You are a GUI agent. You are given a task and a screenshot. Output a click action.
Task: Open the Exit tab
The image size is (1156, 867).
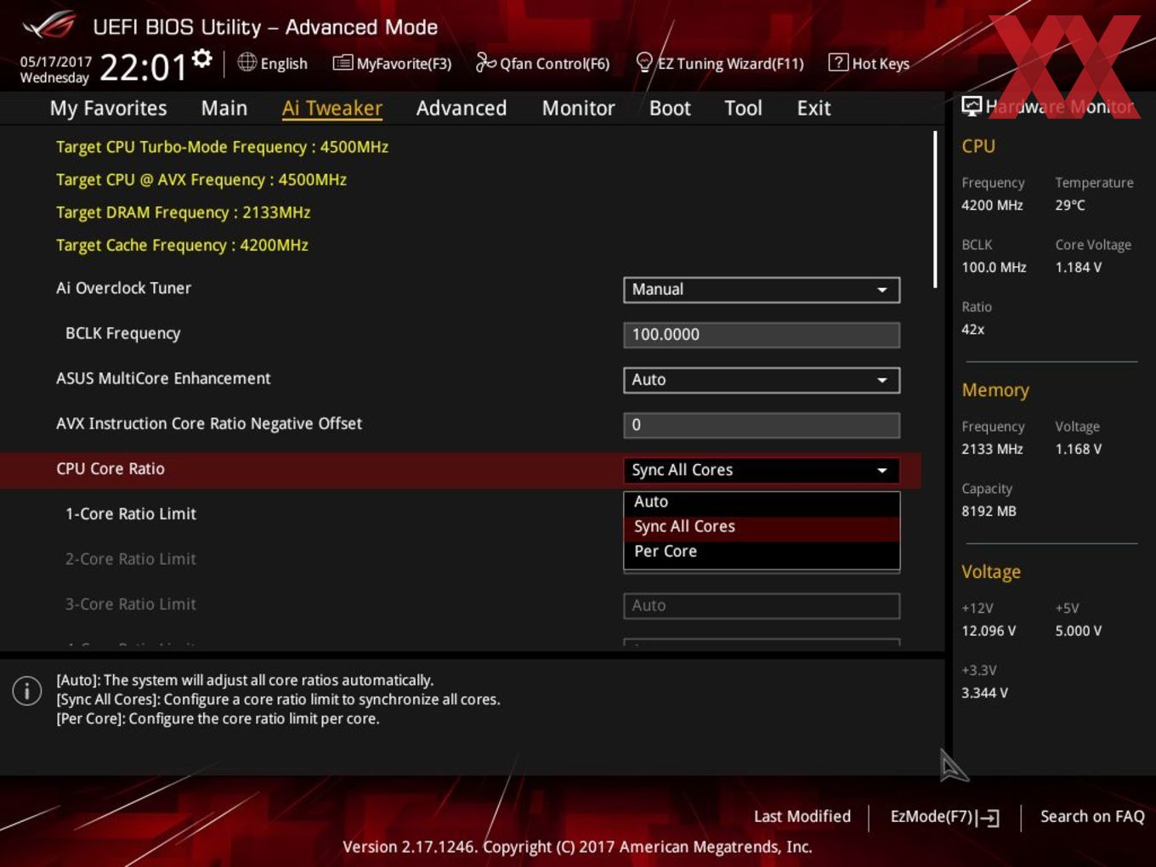point(813,108)
